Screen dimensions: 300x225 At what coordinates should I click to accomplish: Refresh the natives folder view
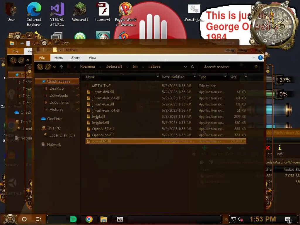(193, 67)
